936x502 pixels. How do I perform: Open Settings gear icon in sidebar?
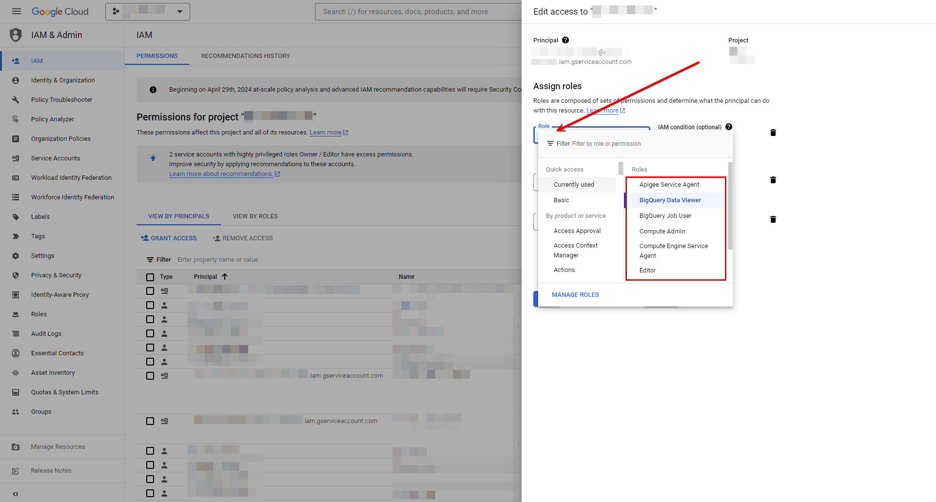[16, 256]
